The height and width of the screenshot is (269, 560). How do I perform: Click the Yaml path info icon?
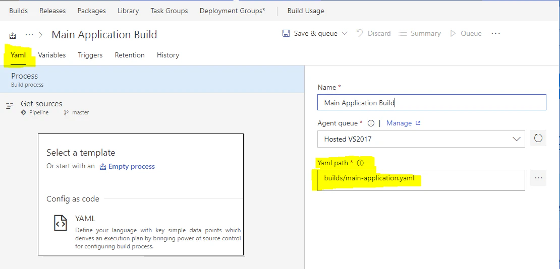point(360,163)
